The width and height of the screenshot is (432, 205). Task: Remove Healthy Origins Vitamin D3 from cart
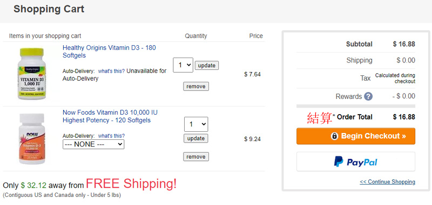click(196, 87)
